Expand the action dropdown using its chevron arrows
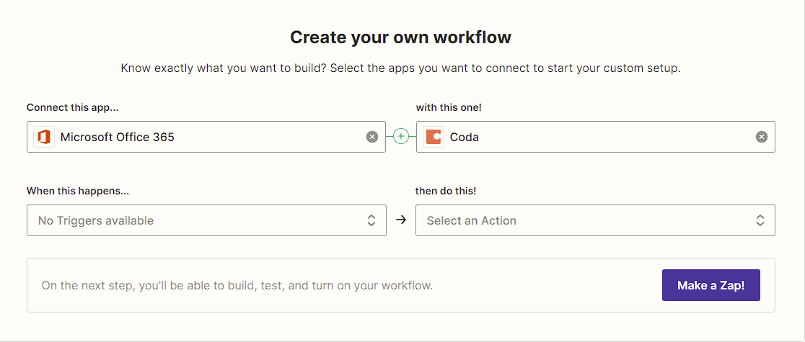 tap(760, 220)
